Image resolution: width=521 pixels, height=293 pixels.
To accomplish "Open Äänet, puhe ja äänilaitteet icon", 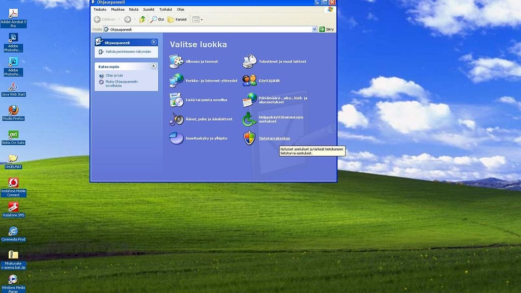I will tap(176, 119).
